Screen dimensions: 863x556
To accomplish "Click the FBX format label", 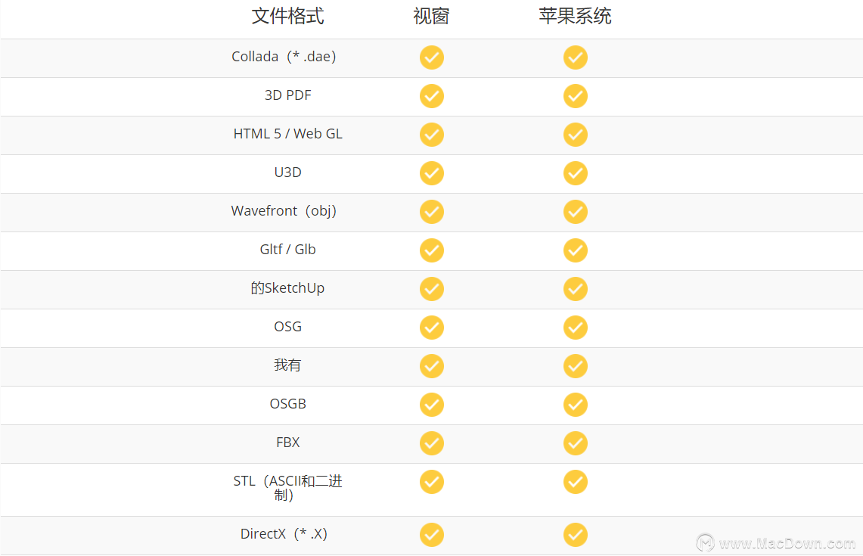I will [x=287, y=443].
